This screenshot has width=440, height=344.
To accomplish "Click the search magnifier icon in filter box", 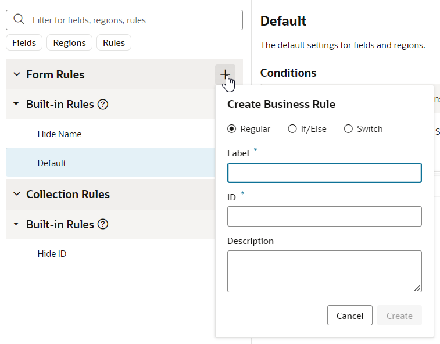I will point(19,20).
